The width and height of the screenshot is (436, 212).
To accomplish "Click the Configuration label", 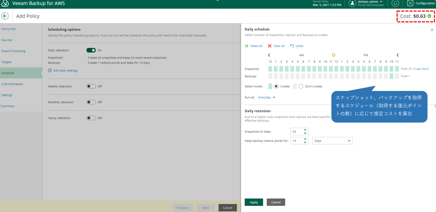I will pos(425,3).
